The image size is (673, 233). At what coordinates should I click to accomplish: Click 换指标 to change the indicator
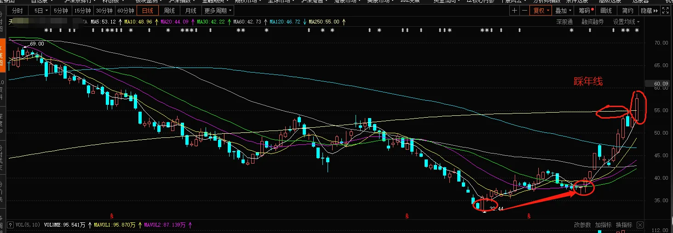coord(624,225)
